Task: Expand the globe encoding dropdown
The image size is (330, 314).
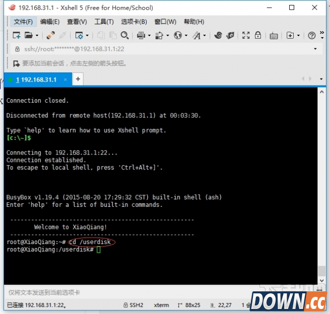Action: point(186,36)
